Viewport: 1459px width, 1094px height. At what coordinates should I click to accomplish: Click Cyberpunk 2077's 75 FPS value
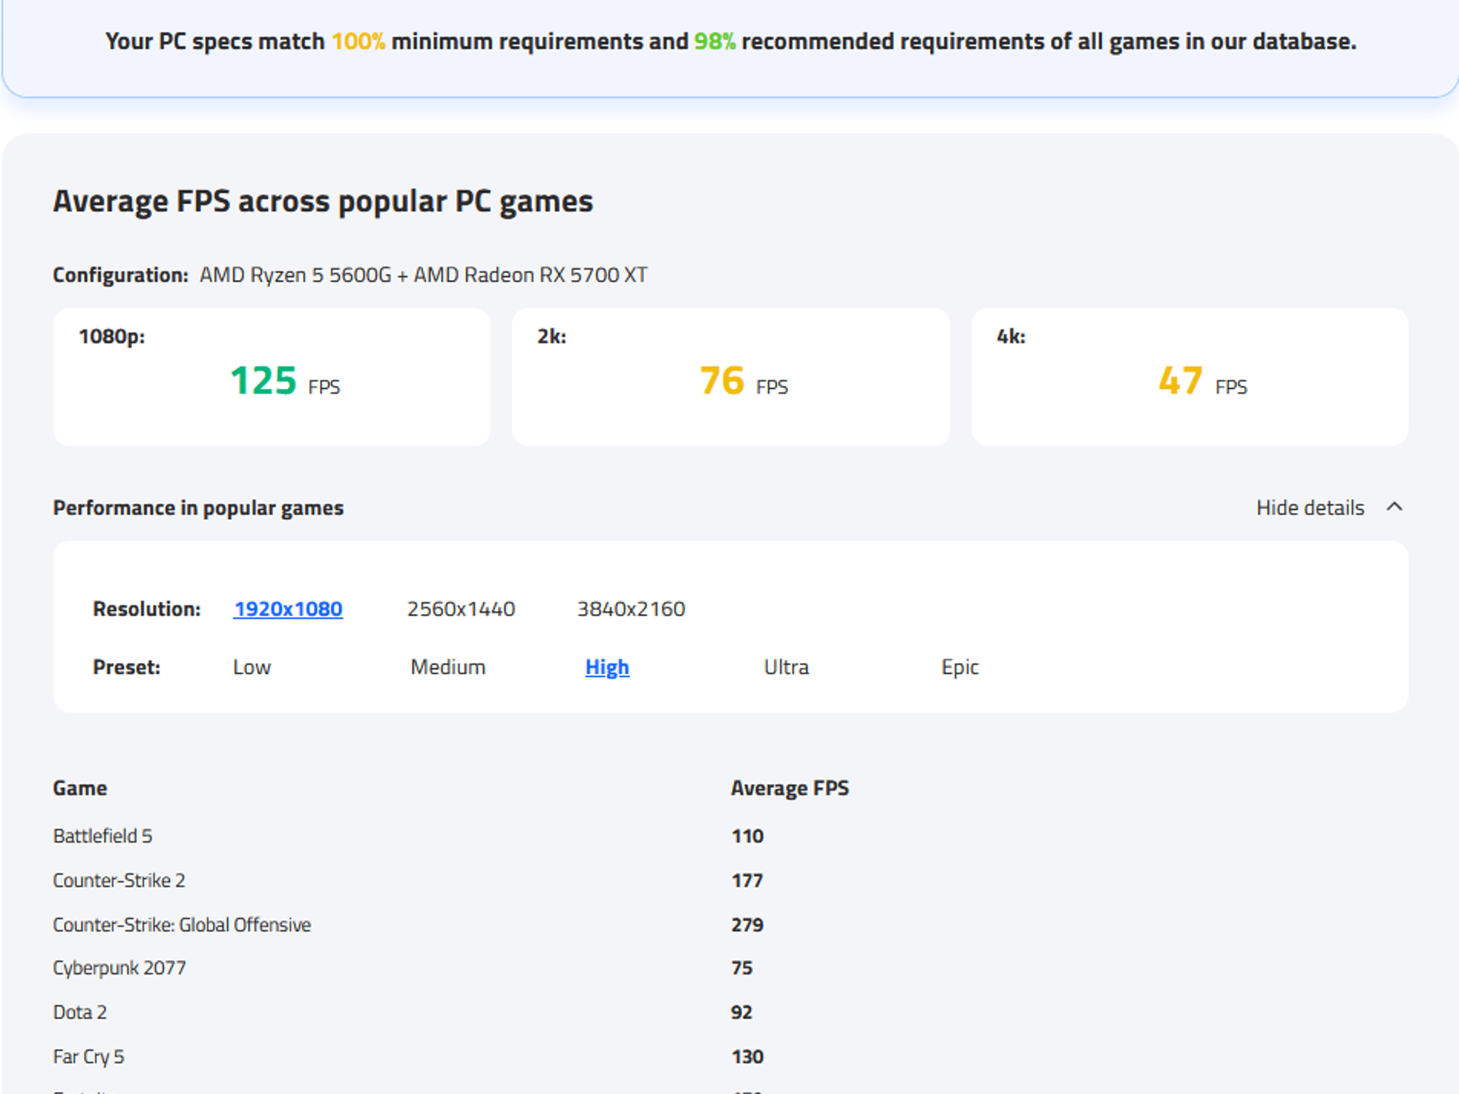point(742,969)
